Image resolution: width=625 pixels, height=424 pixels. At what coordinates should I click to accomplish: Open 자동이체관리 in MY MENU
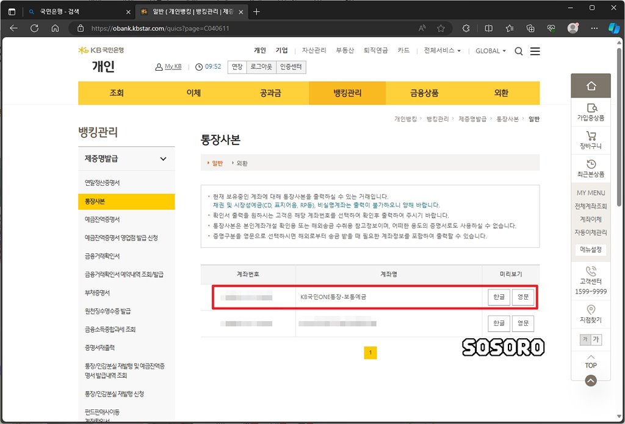[x=591, y=232]
